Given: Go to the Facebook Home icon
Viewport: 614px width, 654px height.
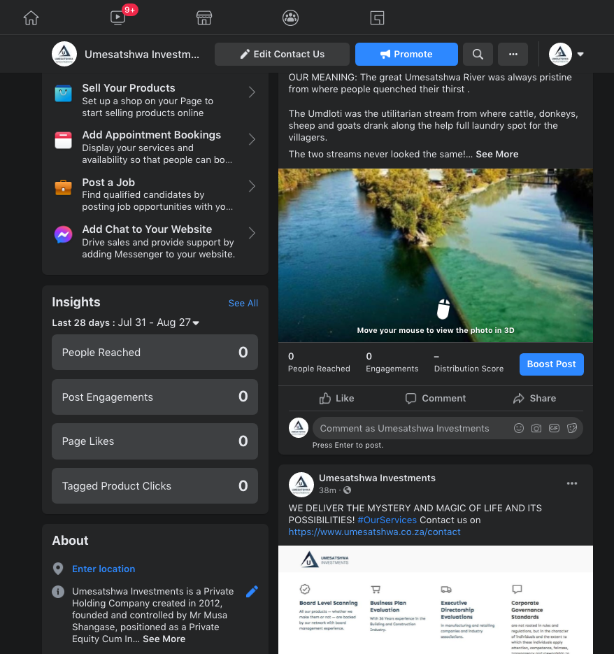Looking at the screenshot, I should point(31,18).
